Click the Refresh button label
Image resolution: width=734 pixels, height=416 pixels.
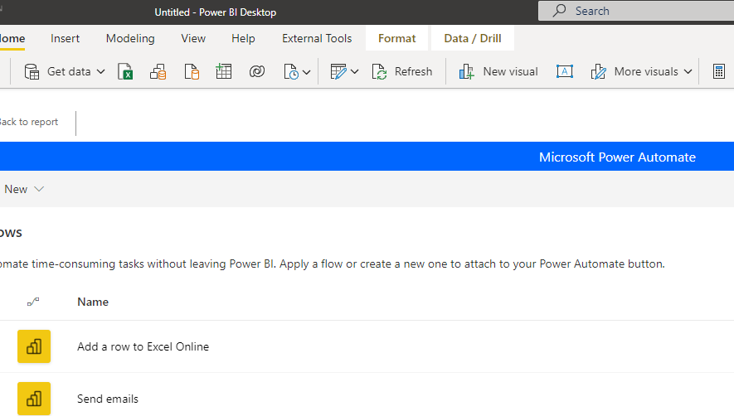click(413, 71)
